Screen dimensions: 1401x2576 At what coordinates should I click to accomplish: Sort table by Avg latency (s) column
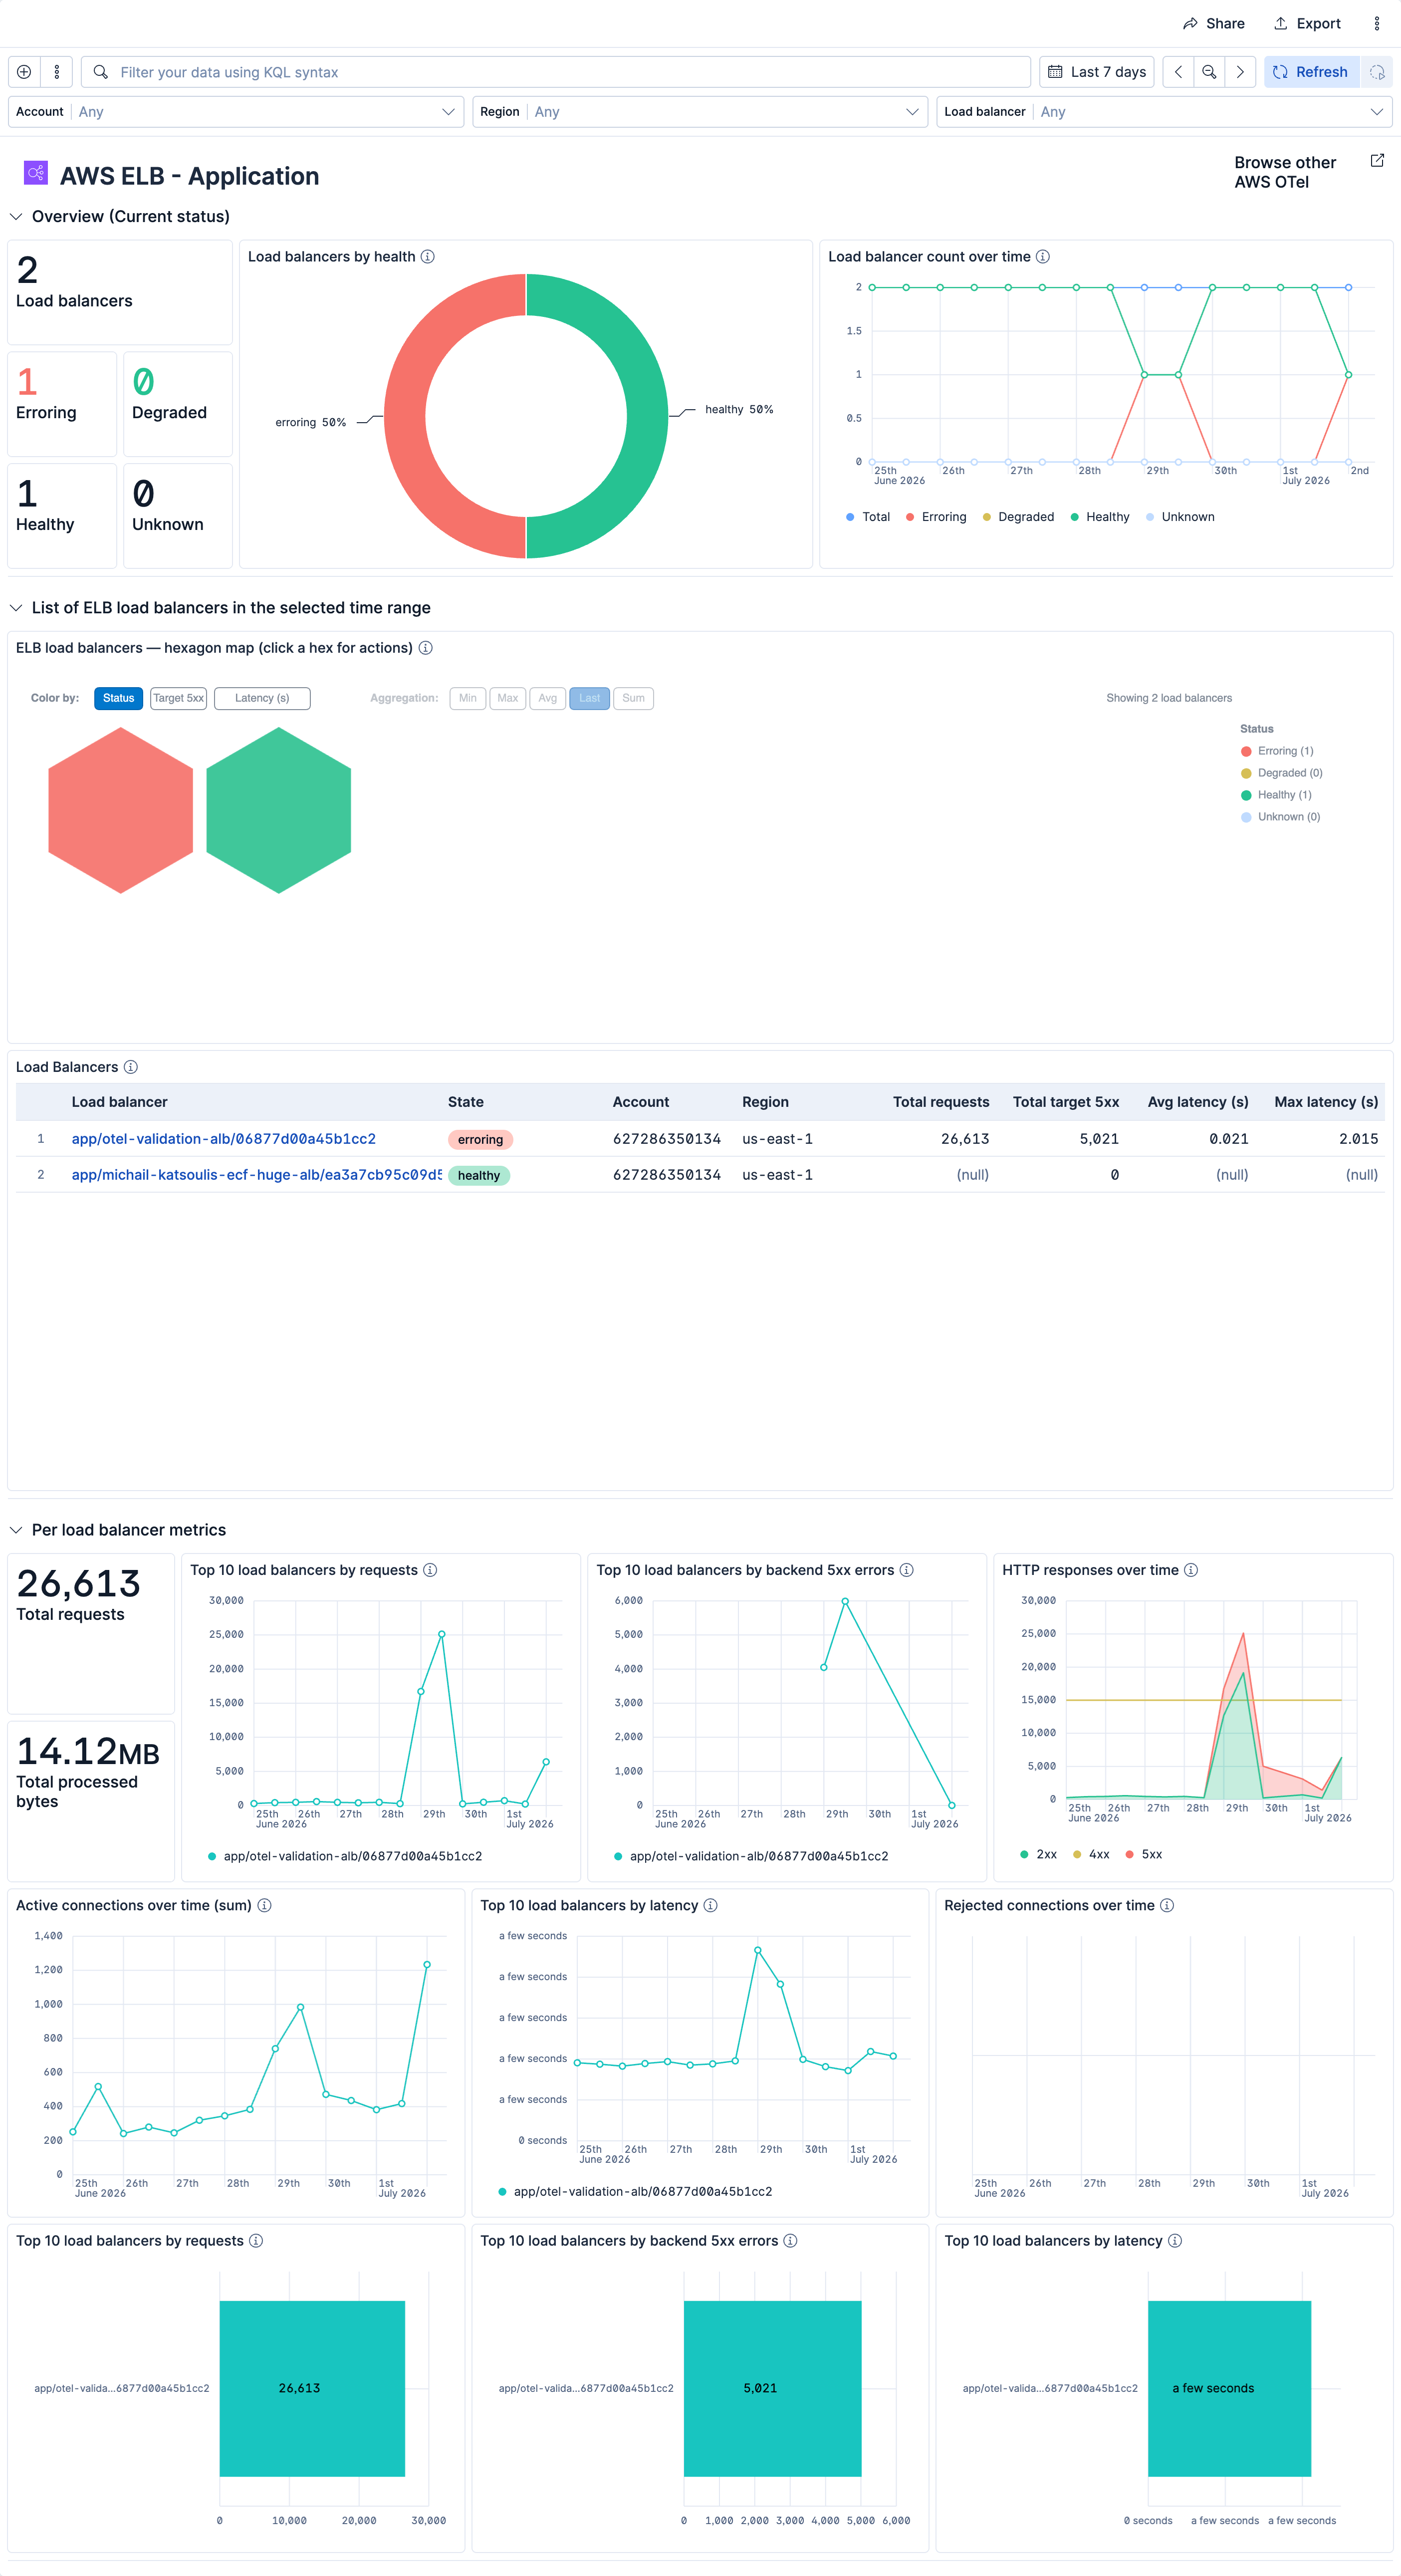pos(1198,1102)
